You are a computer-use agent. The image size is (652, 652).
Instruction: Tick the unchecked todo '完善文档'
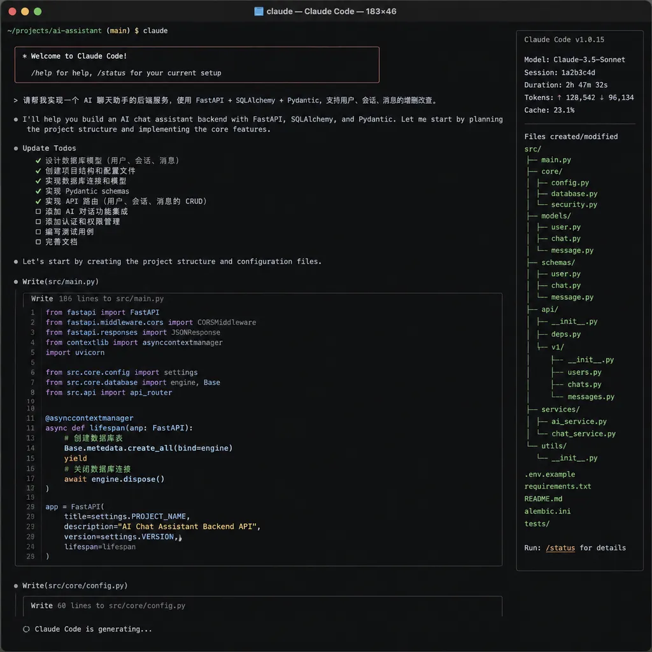[x=38, y=241]
